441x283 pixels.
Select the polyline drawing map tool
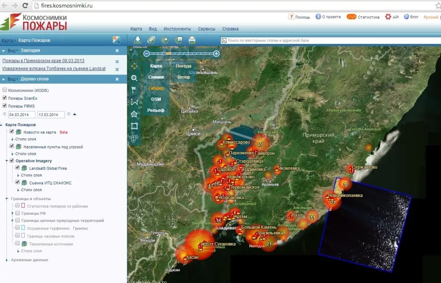[134, 102]
